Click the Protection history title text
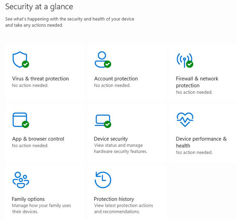Screen dimensions: 237x220 114,199
